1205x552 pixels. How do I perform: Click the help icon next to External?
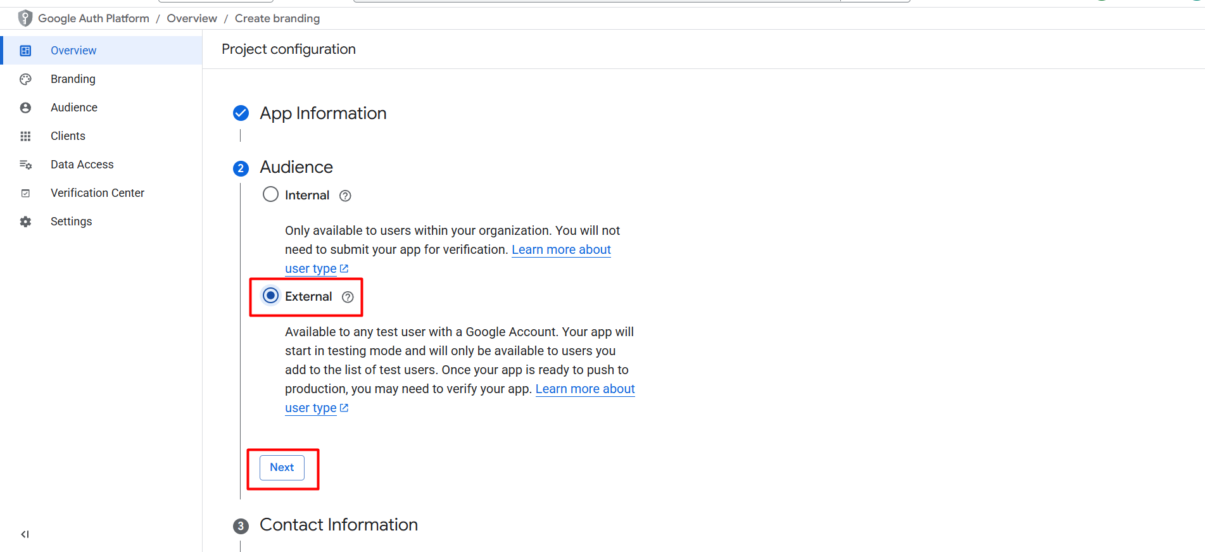click(348, 297)
